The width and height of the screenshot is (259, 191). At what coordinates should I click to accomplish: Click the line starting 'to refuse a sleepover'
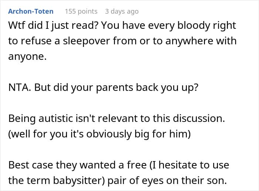pyautogui.click(x=122, y=41)
